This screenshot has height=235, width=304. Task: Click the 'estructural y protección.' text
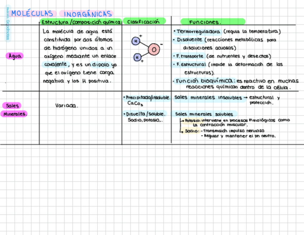pyautogui.click(x=264, y=100)
